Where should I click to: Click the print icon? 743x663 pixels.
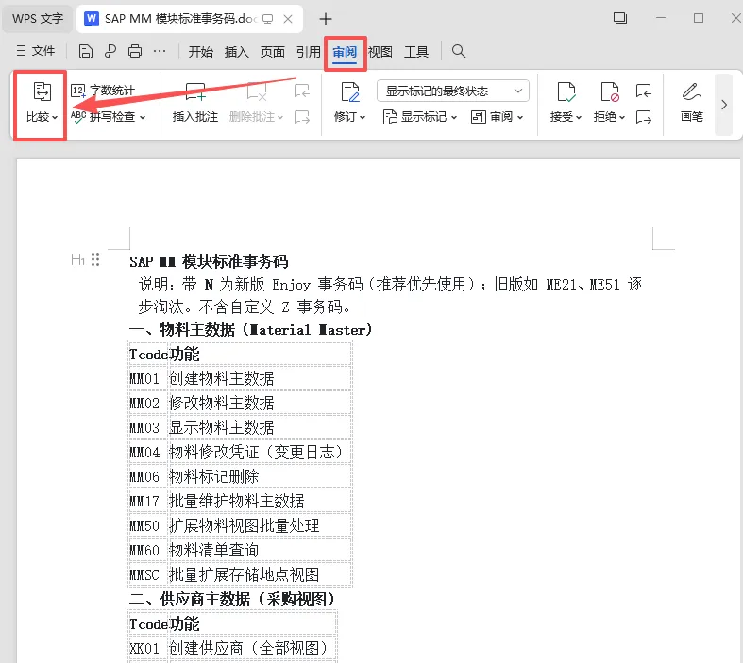pos(135,51)
